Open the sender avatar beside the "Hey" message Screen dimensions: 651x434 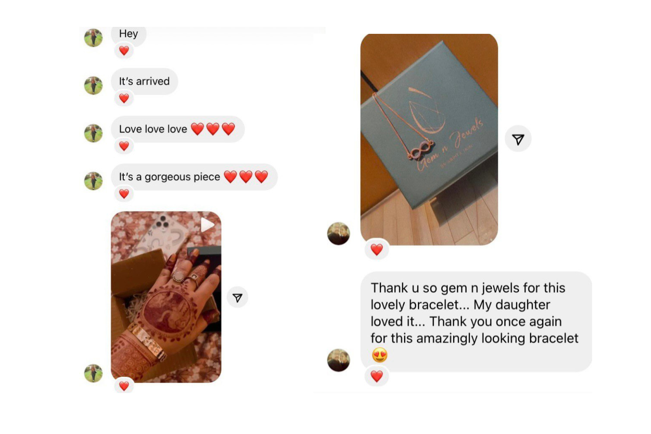pyautogui.click(x=93, y=38)
